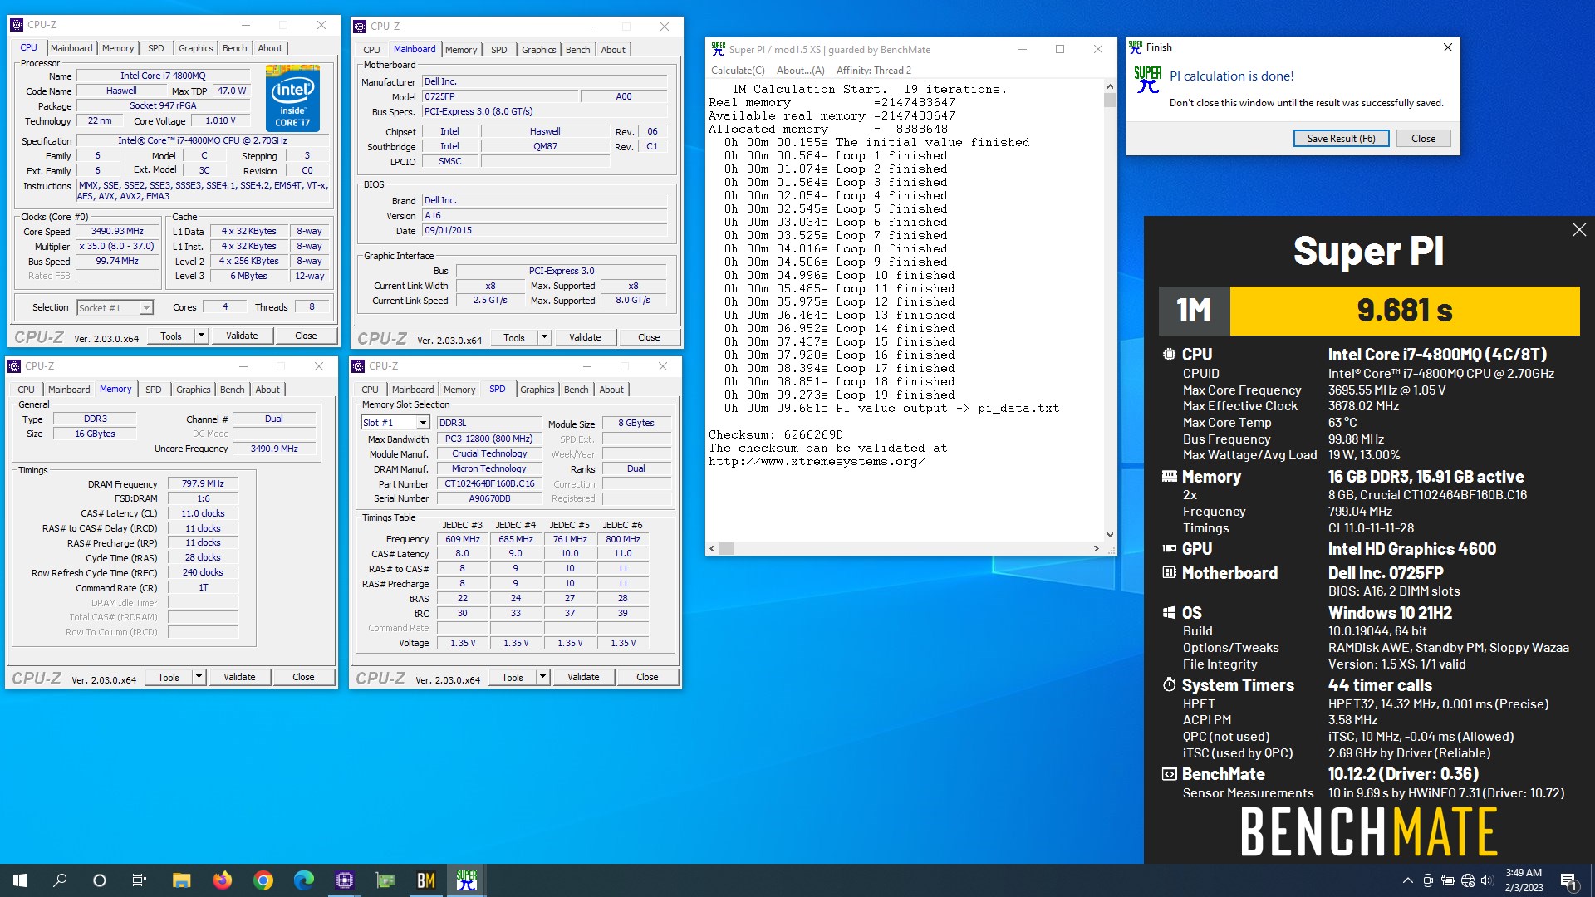Open Slot #1 memory slot dropdown
This screenshot has height=897, width=1595.
point(422,423)
